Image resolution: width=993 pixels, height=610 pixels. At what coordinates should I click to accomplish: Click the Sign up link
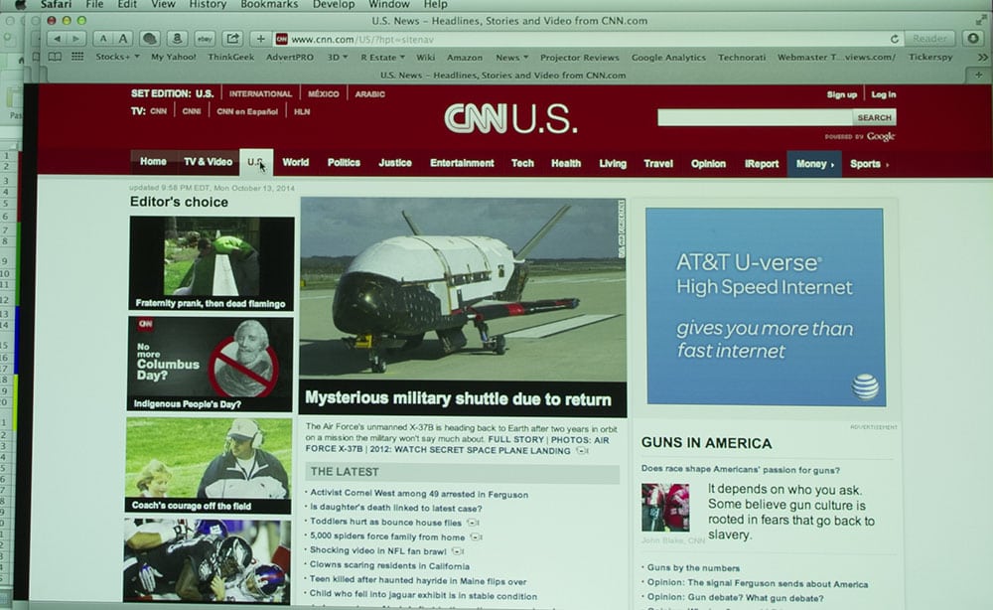coord(842,94)
